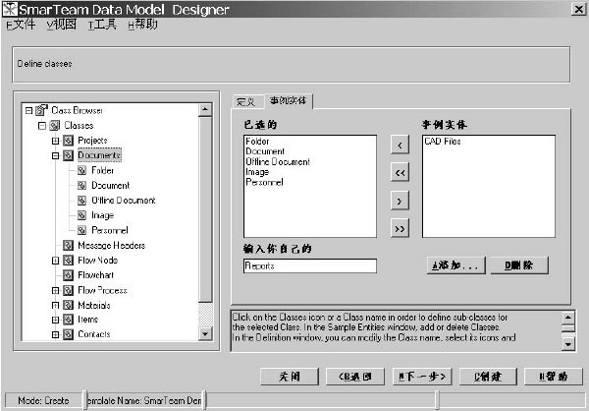The image size is (589, 411).
Task: Click the help text scrollbar up arrow
Action: pyautogui.click(x=568, y=318)
